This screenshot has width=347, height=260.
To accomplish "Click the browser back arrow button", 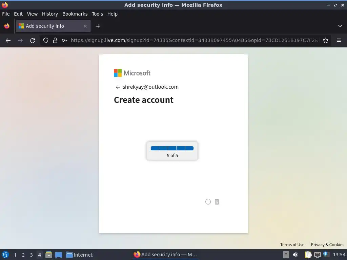I will (x=8, y=41).
